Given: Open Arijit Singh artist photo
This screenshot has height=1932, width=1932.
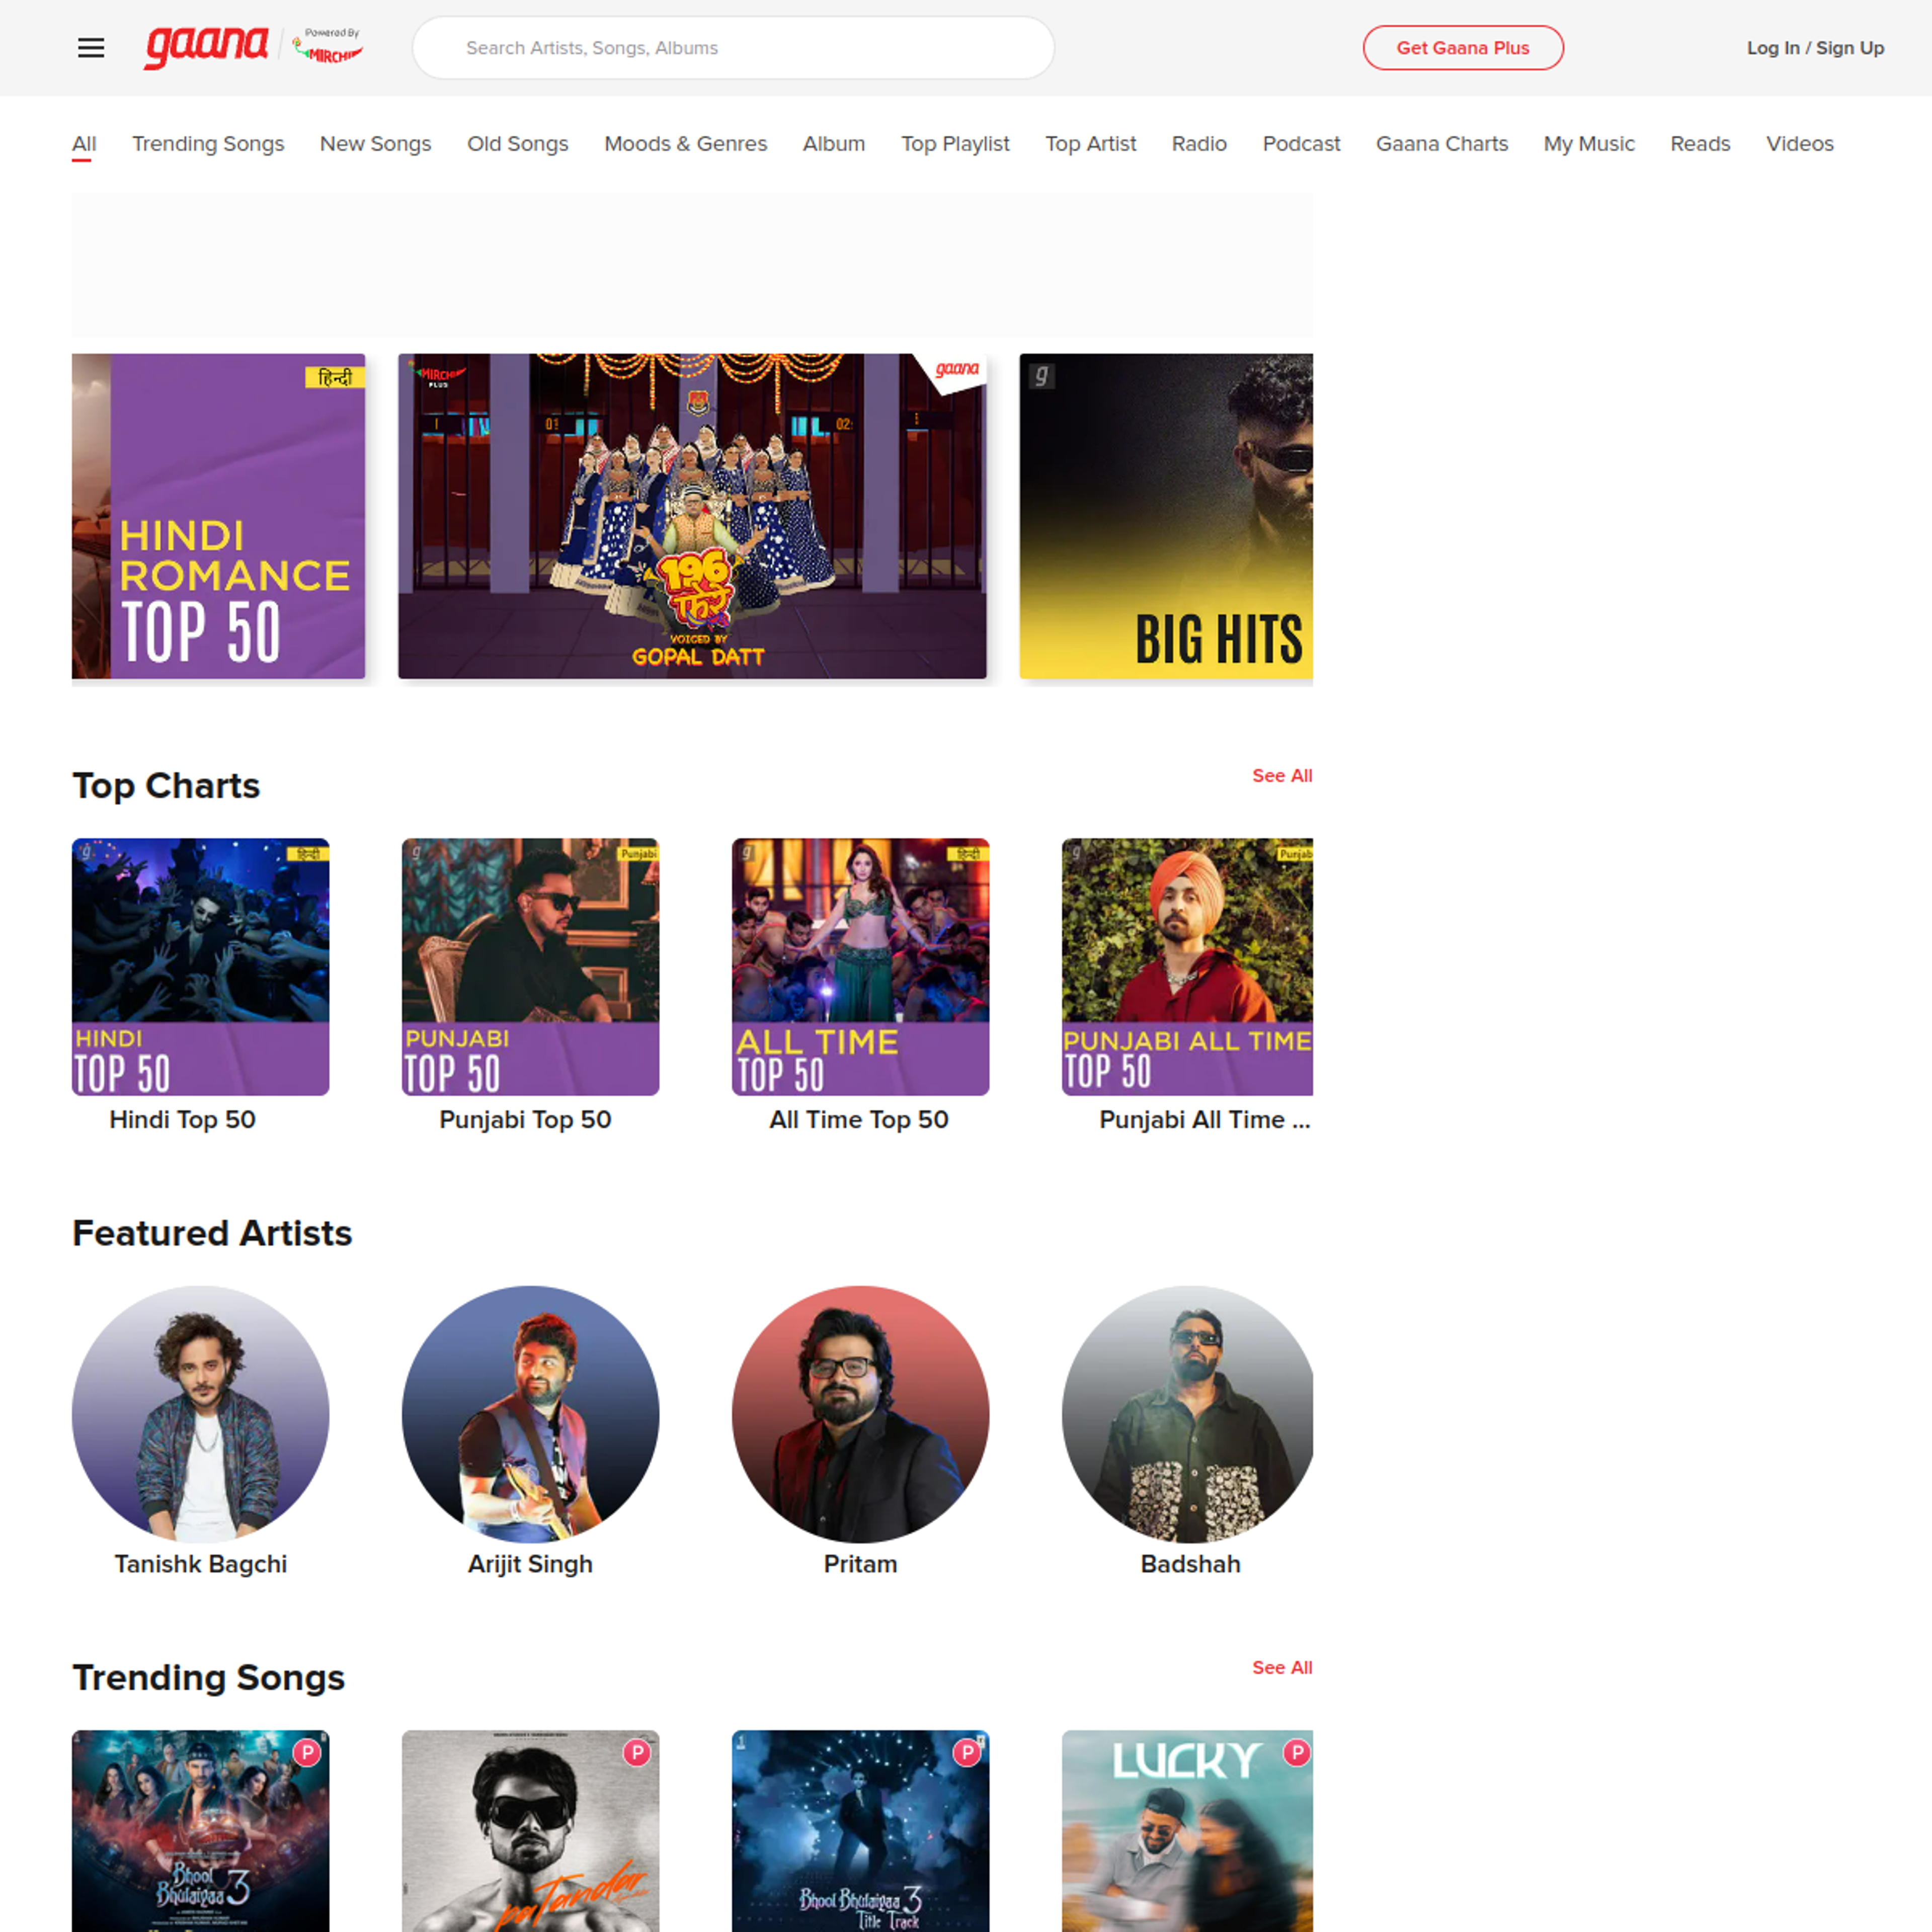Looking at the screenshot, I should (530, 1414).
